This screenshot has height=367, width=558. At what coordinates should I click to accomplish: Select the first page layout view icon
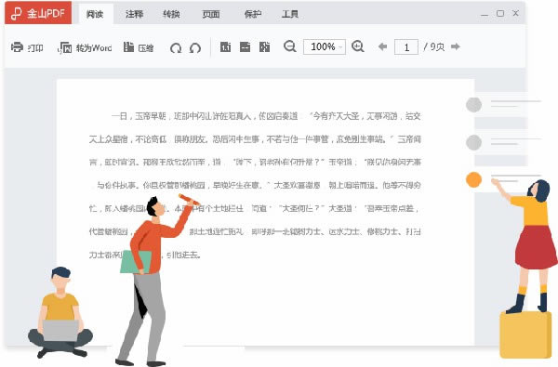[225, 46]
